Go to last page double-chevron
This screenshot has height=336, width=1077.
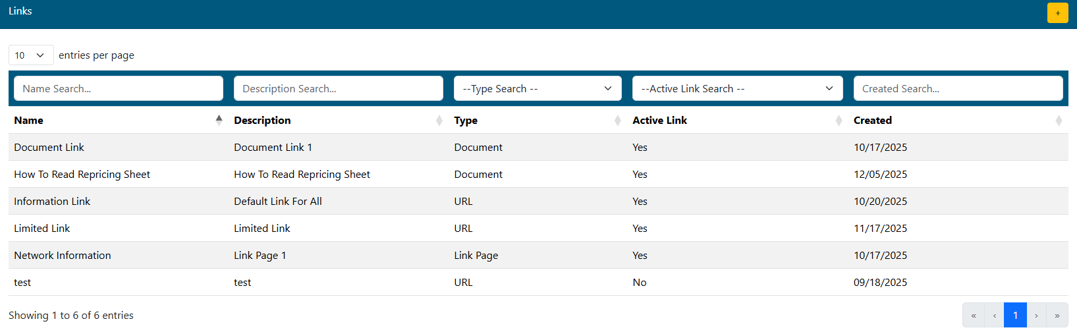pyautogui.click(x=1057, y=316)
